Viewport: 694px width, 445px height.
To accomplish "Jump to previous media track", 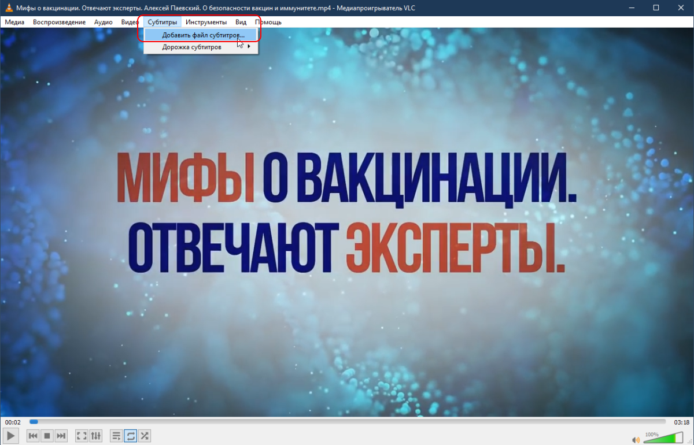I will 34,435.
